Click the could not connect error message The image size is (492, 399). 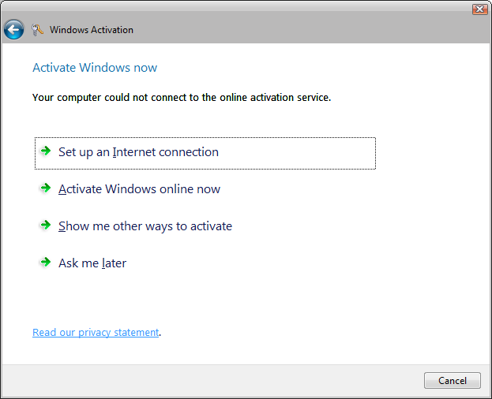(x=182, y=98)
